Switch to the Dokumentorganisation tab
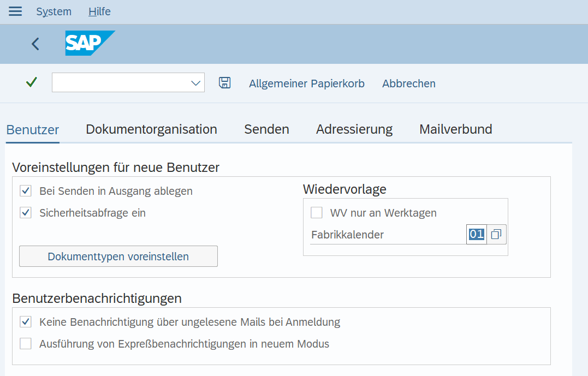 pyautogui.click(x=151, y=129)
